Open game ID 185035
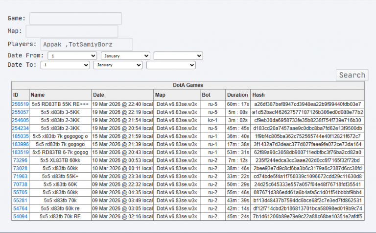This screenshot has height=233, width=376. click(21, 136)
